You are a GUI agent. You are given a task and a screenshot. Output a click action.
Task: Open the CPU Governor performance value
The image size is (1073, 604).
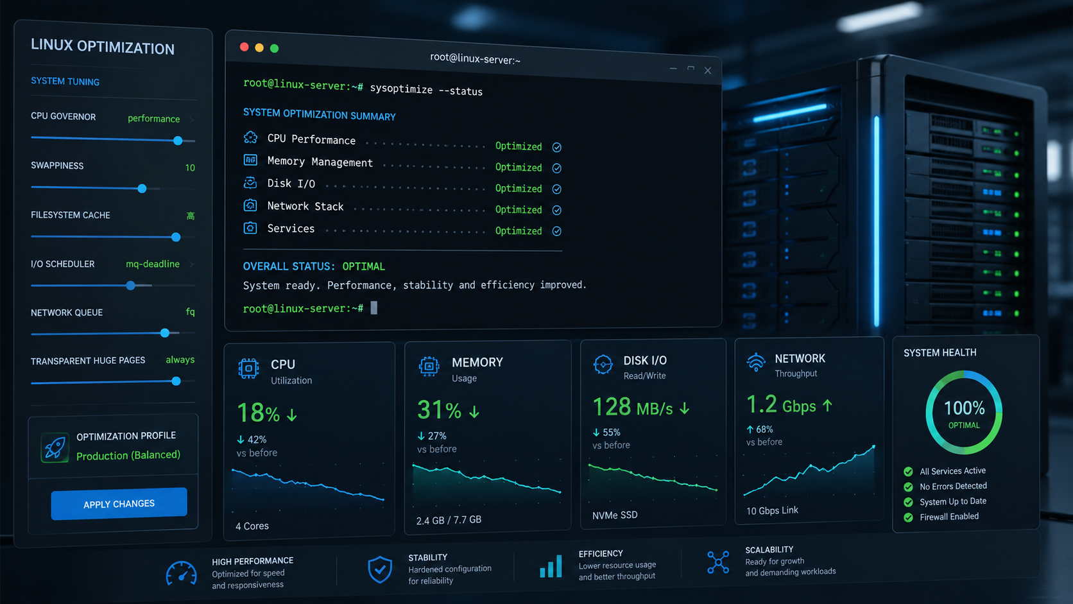(x=154, y=119)
